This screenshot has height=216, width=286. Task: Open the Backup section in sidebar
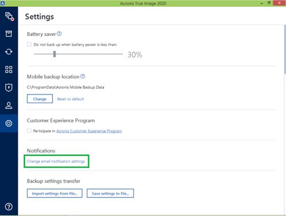(9, 16)
